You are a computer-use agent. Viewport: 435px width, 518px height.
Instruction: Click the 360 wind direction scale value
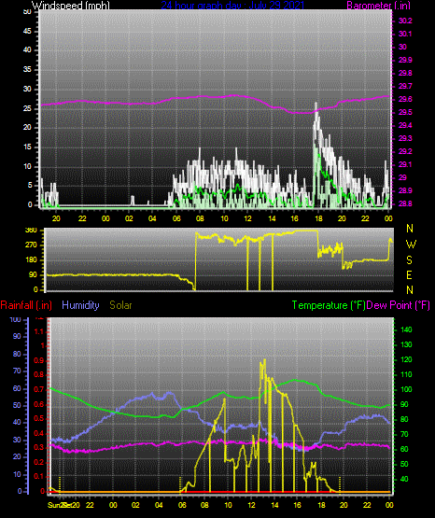[31, 231]
